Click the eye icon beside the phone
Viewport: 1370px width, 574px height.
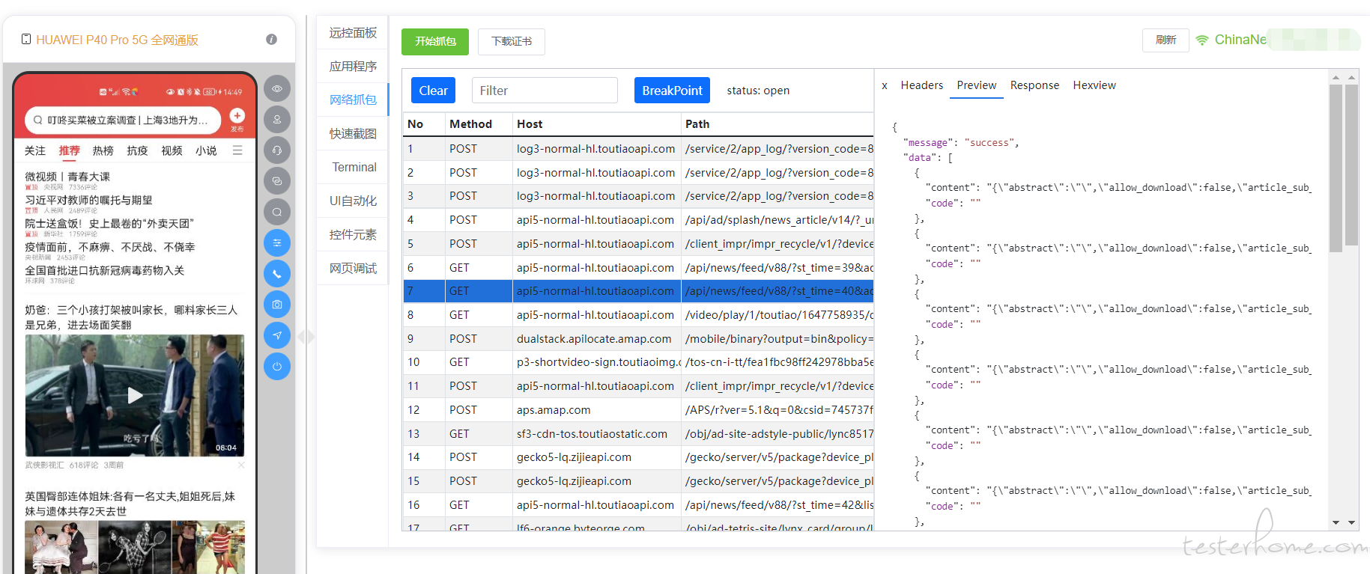pos(277,88)
